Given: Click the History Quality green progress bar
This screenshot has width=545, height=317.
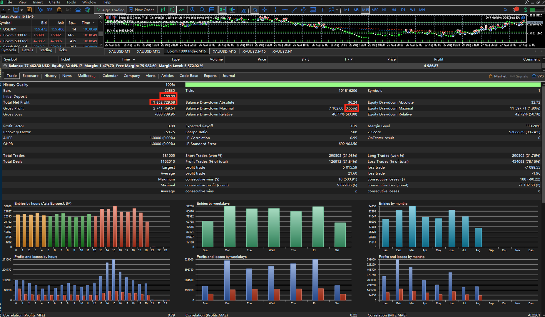Looking at the screenshot, I should [x=363, y=85].
